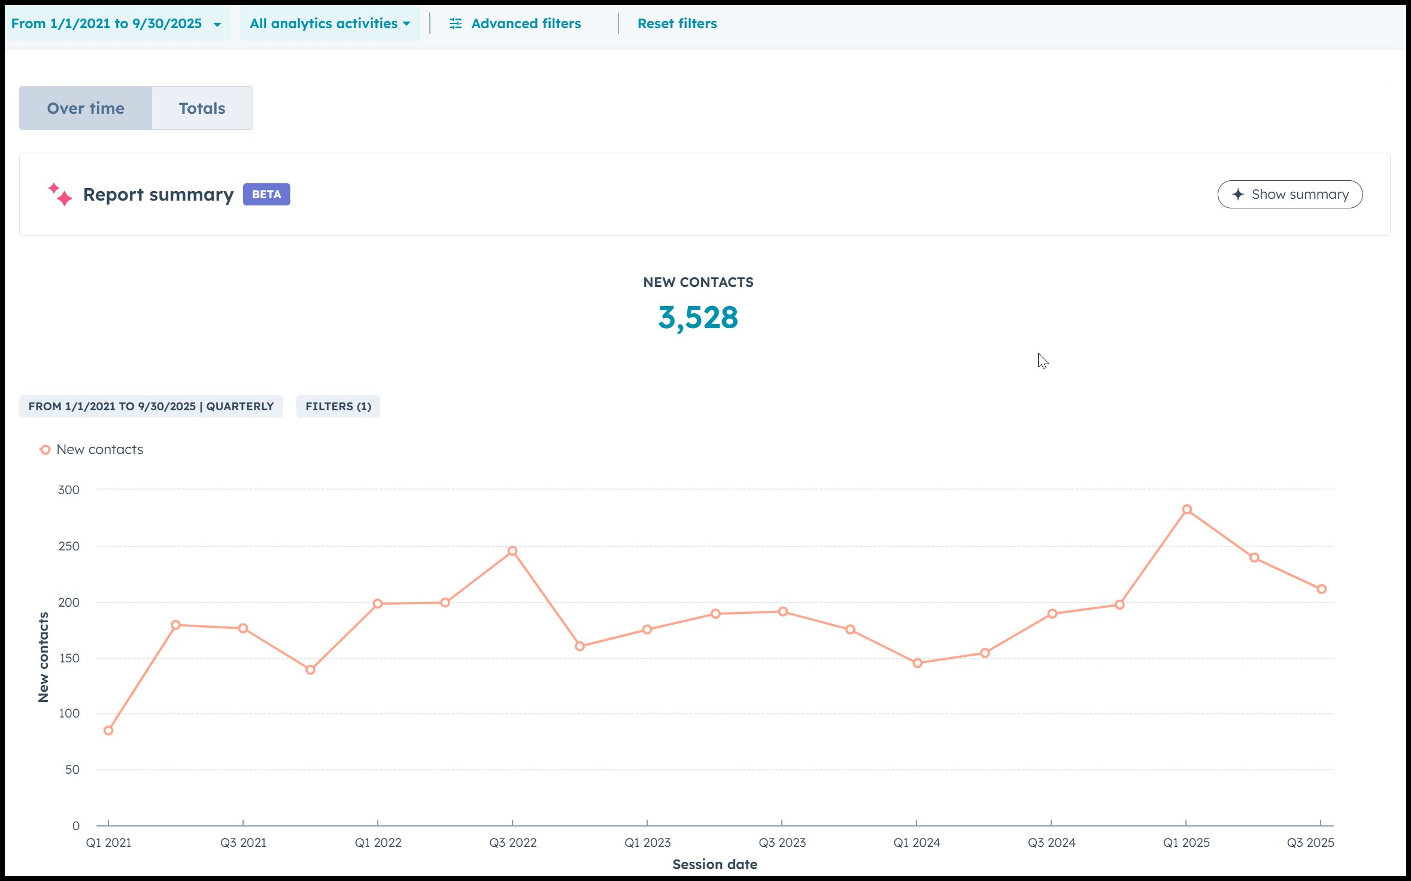The image size is (1411, 881).
Task: Click the 3,528 new contacts total
Action: [698, 317]
